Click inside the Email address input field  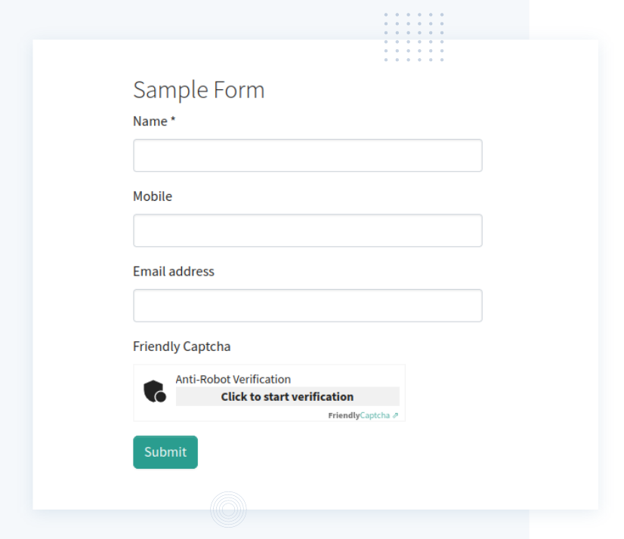click(x=307, y=305)
